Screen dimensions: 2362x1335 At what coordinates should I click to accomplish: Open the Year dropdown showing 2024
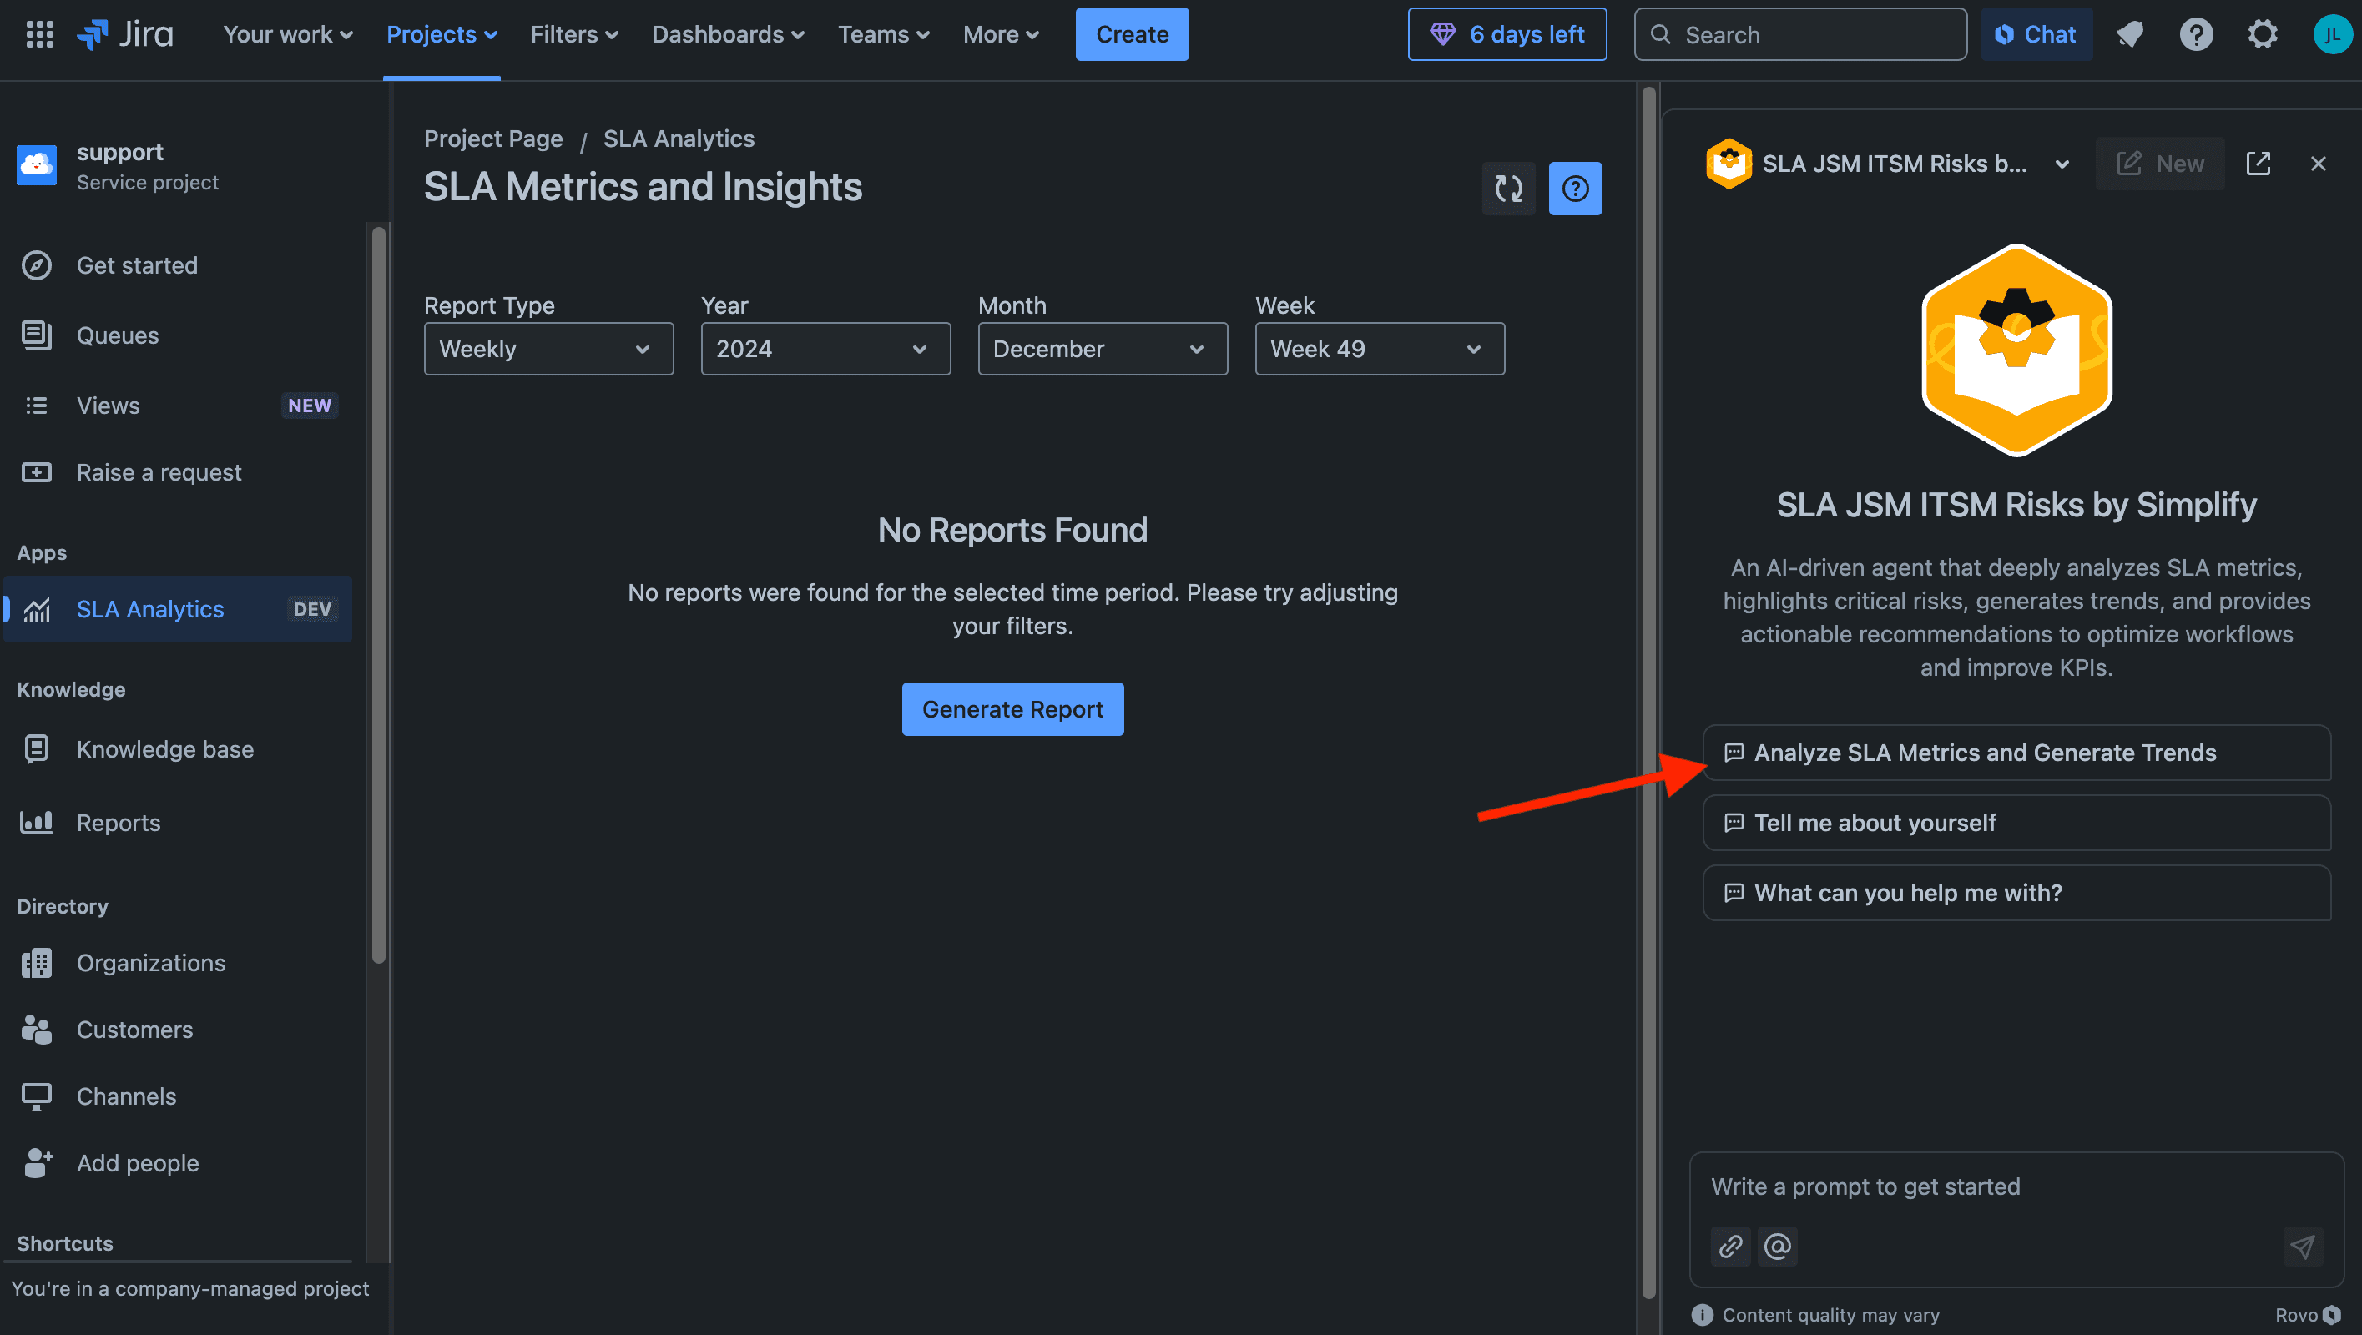[x=825, y=349]
